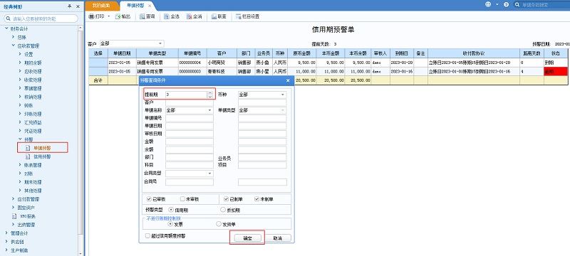Open the 期末处理 tree item
The width and height of the screenshot is (570, 256).
click(33, 182)
